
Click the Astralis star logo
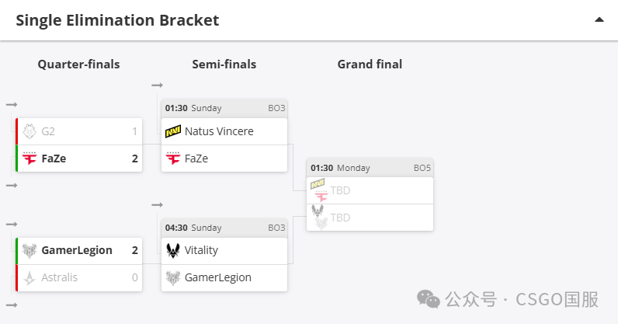[x=30, y=277]
